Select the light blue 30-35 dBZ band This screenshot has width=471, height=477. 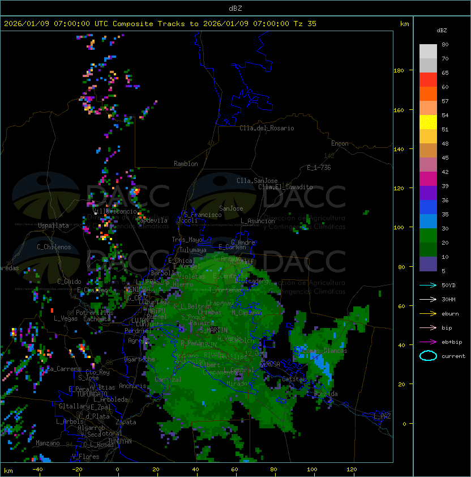click(x=428, y=222)
